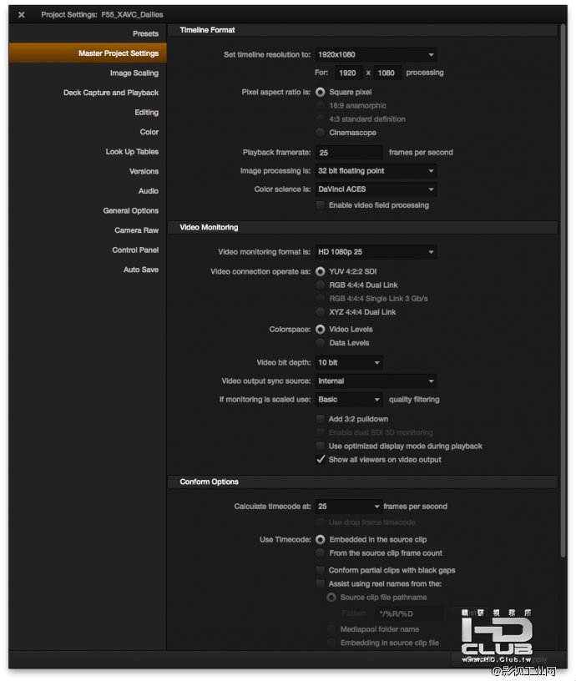Open Auto Save settings
Image resolution: width=576 pixels, height=681 pixels.
141,270
